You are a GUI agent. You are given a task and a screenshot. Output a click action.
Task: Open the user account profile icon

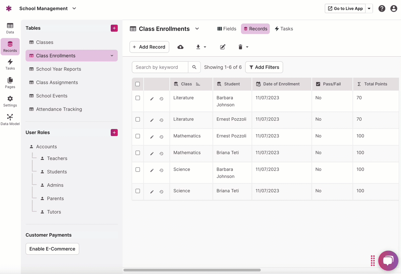[394, 9]
